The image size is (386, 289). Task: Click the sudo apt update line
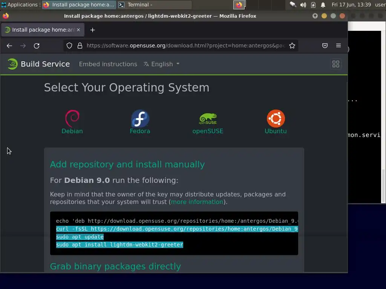(x=80, y=237)
